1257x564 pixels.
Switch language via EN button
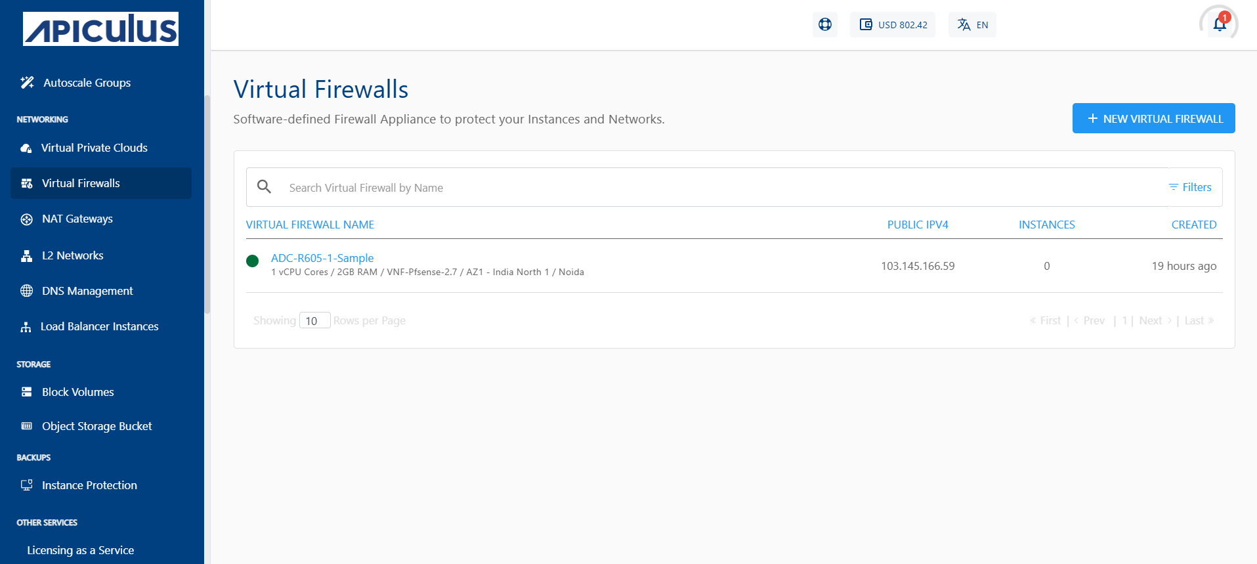click(972, 24)
